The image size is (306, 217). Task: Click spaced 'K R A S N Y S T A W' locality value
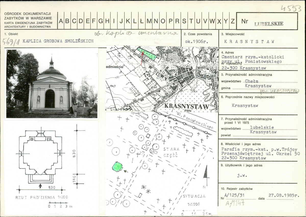(x=249, y=42)
